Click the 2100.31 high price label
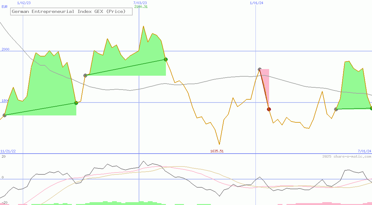This screenshot has height=205, width=372. (141, 7)
